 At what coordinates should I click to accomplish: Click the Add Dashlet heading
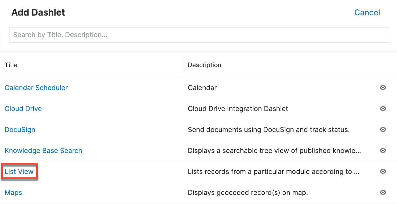[38, 12]
